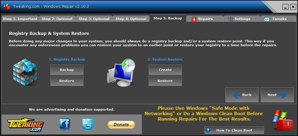298x136 pixels.
Task: Minimize the Windows Repair window
Action: 285,7
